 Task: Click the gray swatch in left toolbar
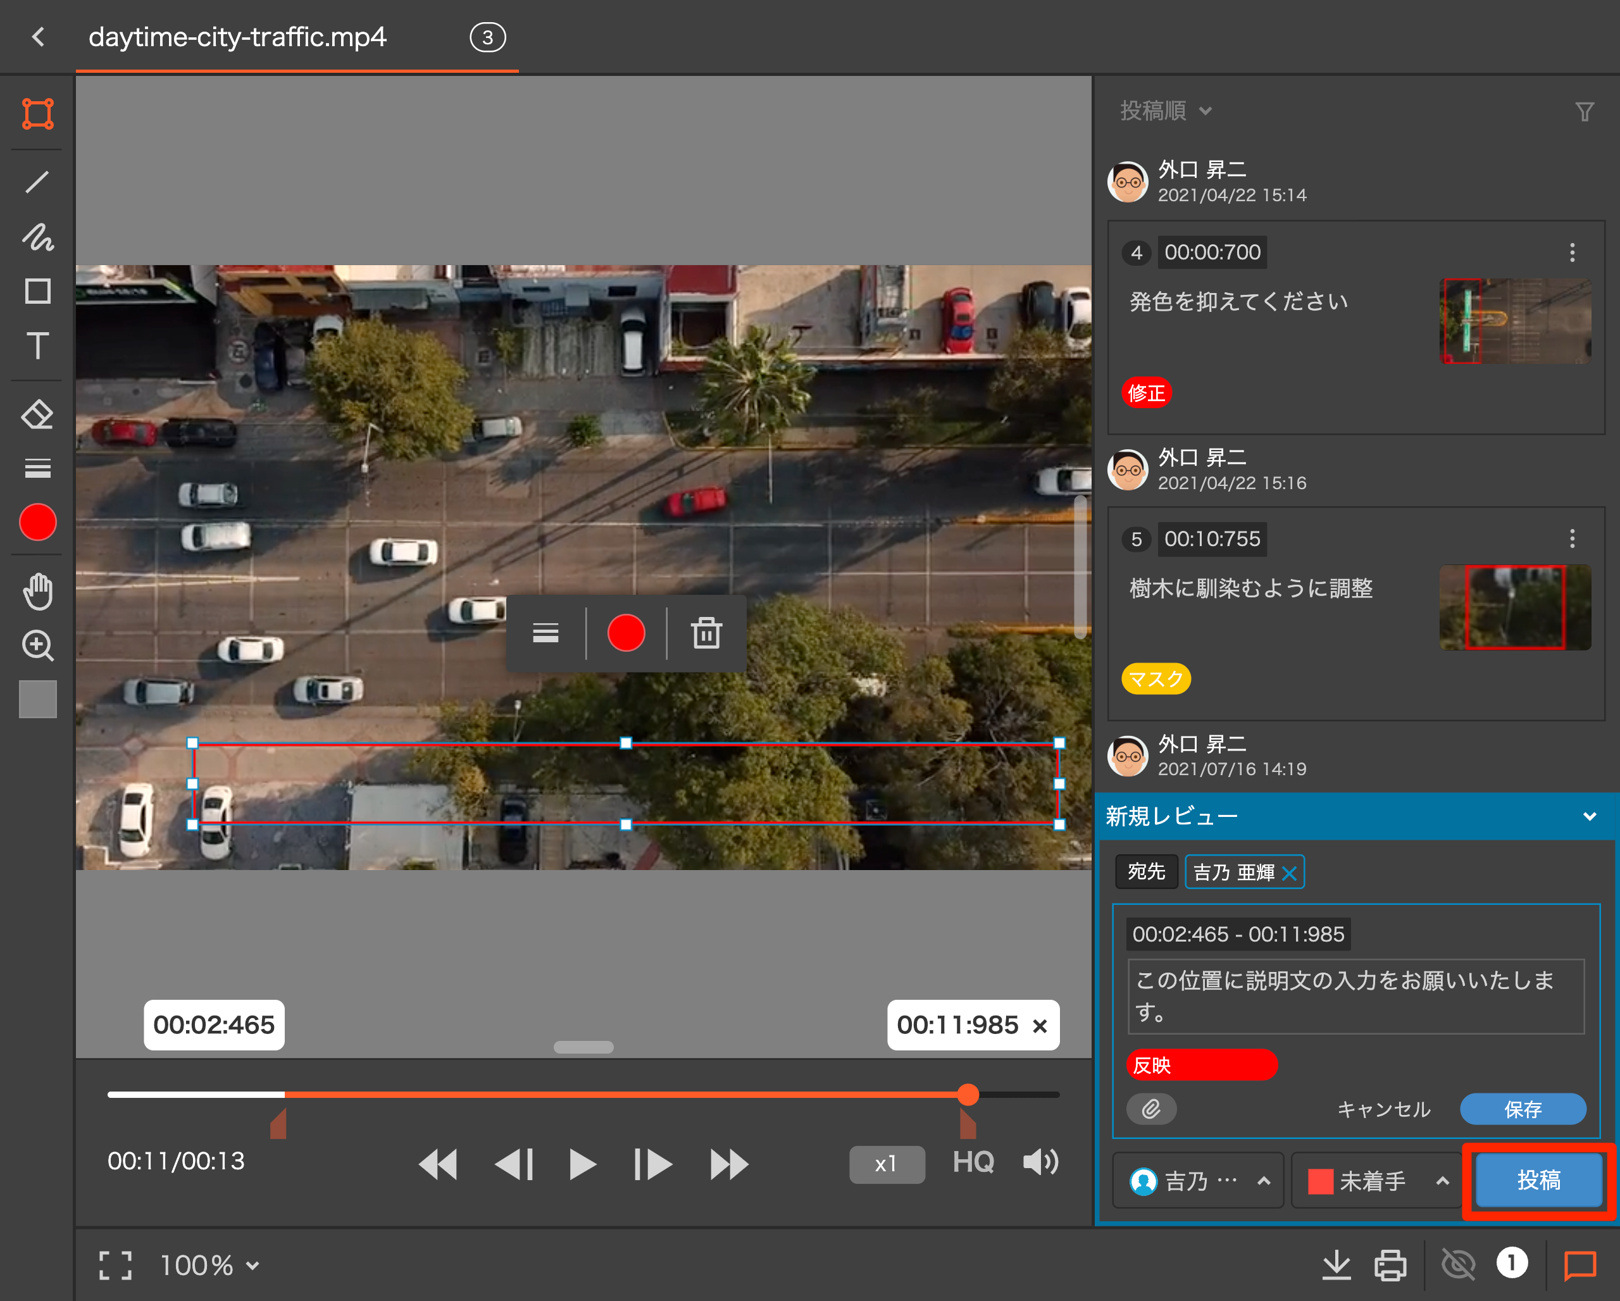pos(37,699)
